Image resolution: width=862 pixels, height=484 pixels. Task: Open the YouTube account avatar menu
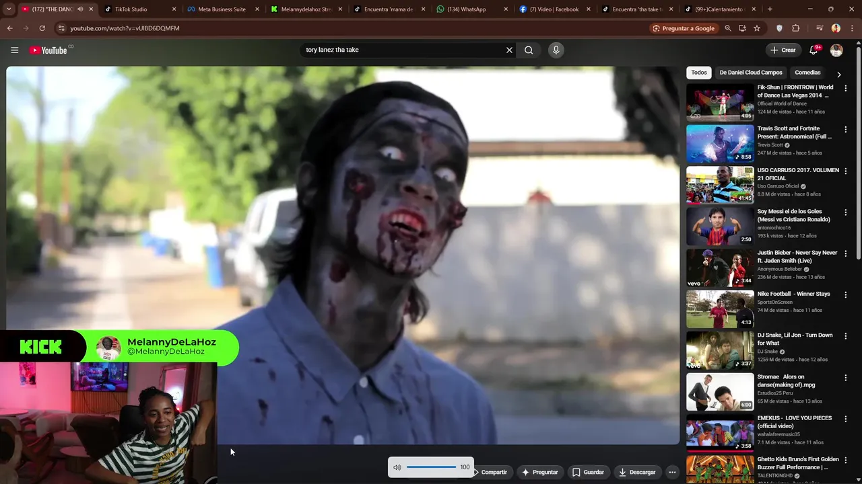(x=836, y=50)
